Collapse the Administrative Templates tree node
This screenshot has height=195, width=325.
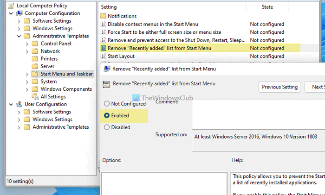(x=19, y=36)
